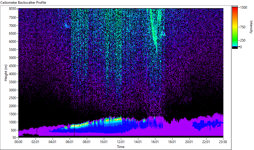Click the 4000 height axis value
The width and height of the screenshot is (254, 150).
pos(12,74)
